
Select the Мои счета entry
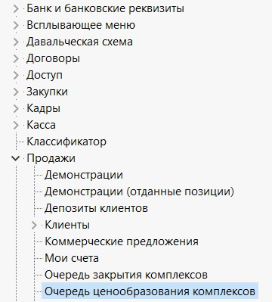[72, 258]
